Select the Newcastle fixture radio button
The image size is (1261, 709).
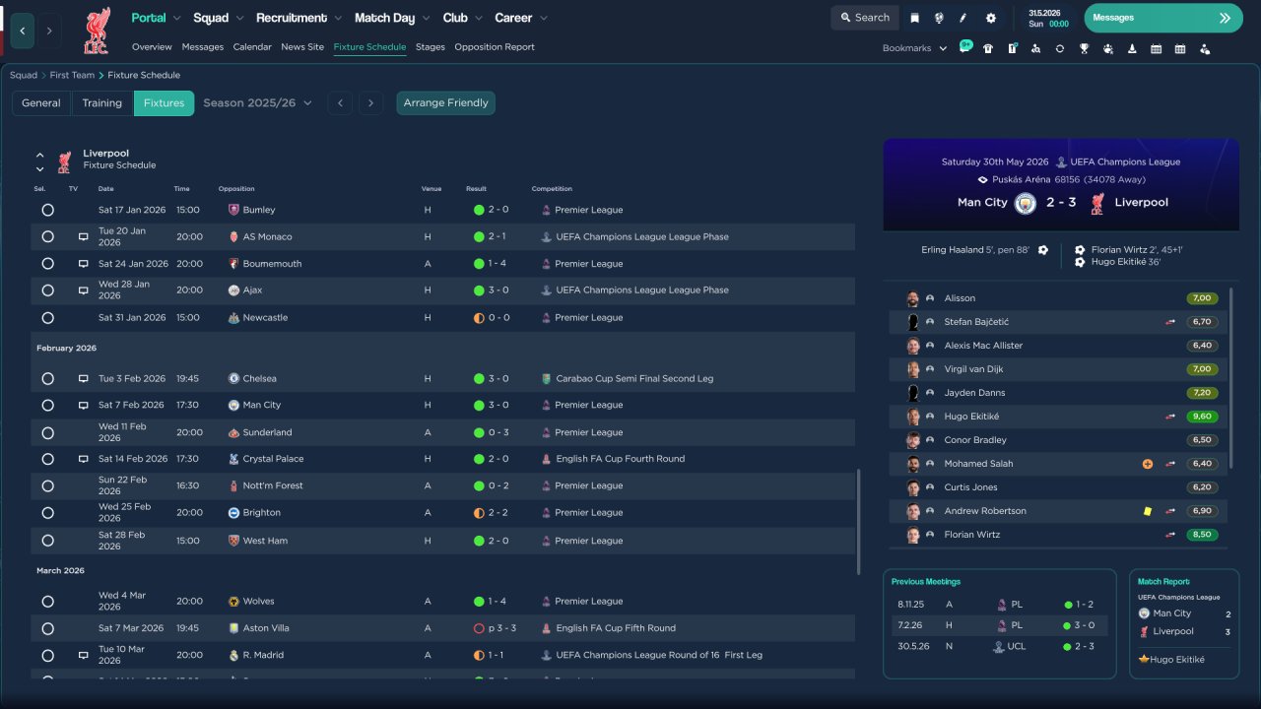click(x=47, y=318)
